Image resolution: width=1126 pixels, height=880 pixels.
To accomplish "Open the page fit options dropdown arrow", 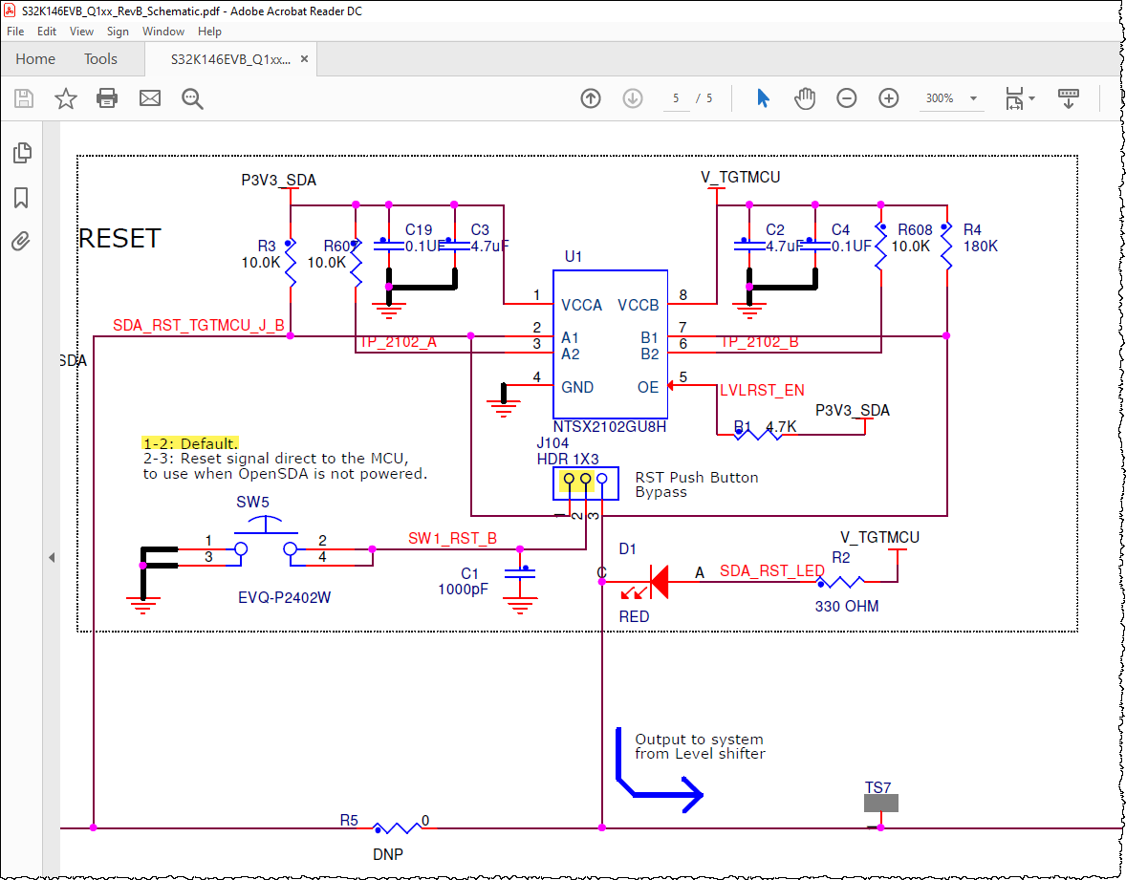I will (x=1031, y=97).
